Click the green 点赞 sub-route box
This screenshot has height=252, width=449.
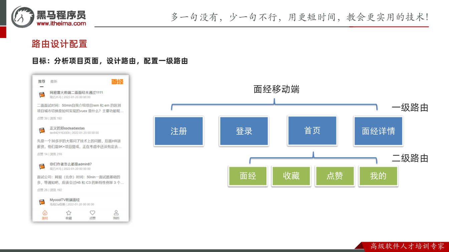click(335, 176)
